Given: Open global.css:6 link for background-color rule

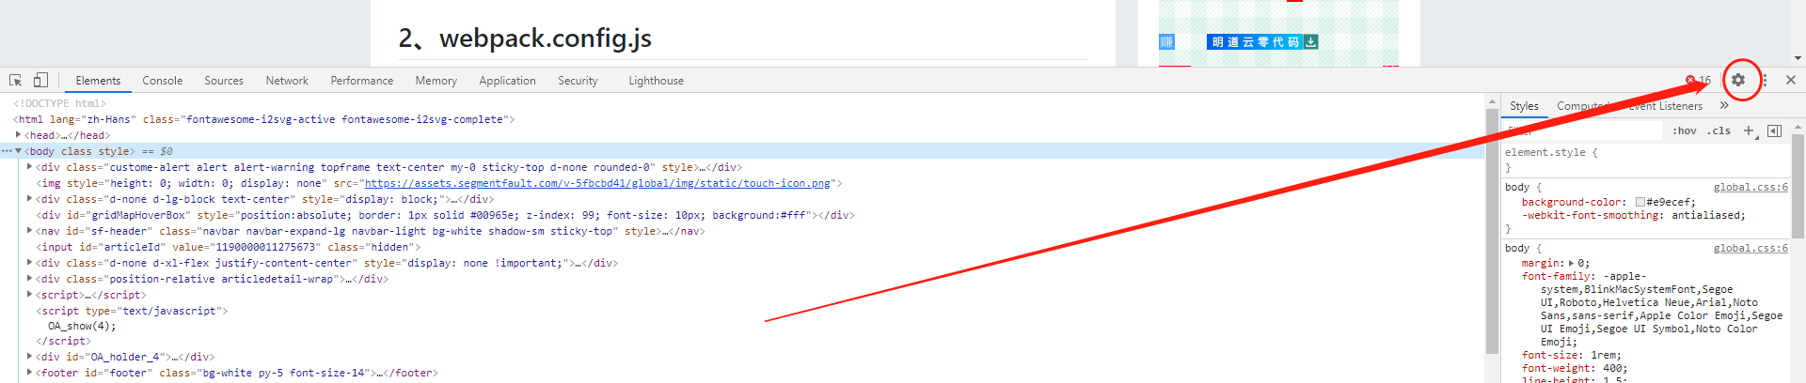Looking at the screenshot, I should 1751,187.
